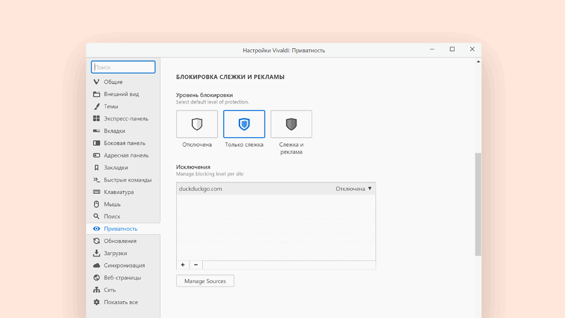
Task: Click the scroll up arrow
Action: click(478, 62)
